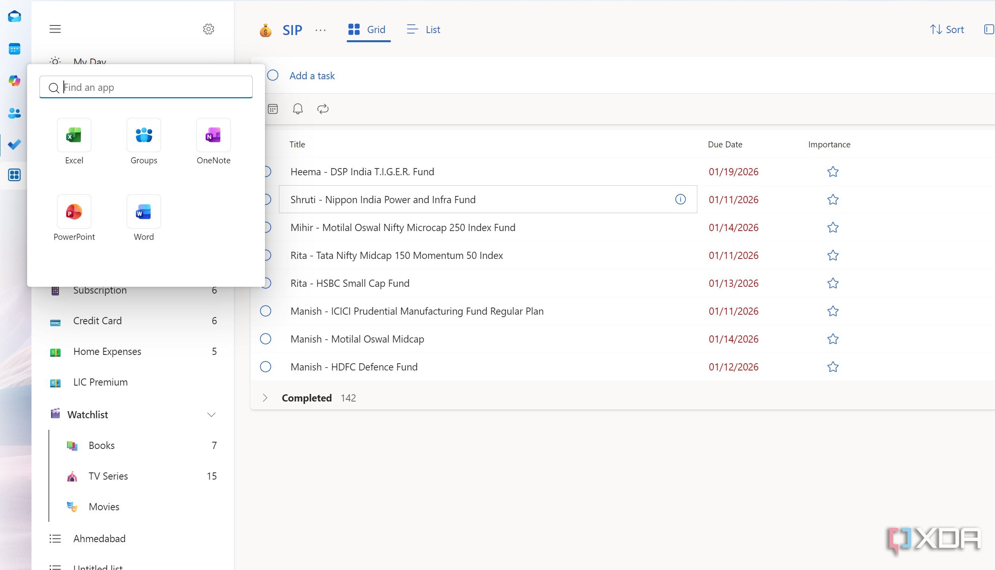995x570 pixels.
Task: Click due date 01/19/2026
Action: click(734, 172)
